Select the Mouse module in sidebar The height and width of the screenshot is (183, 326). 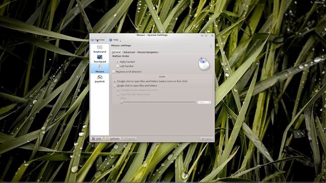[x=100, y=69]
